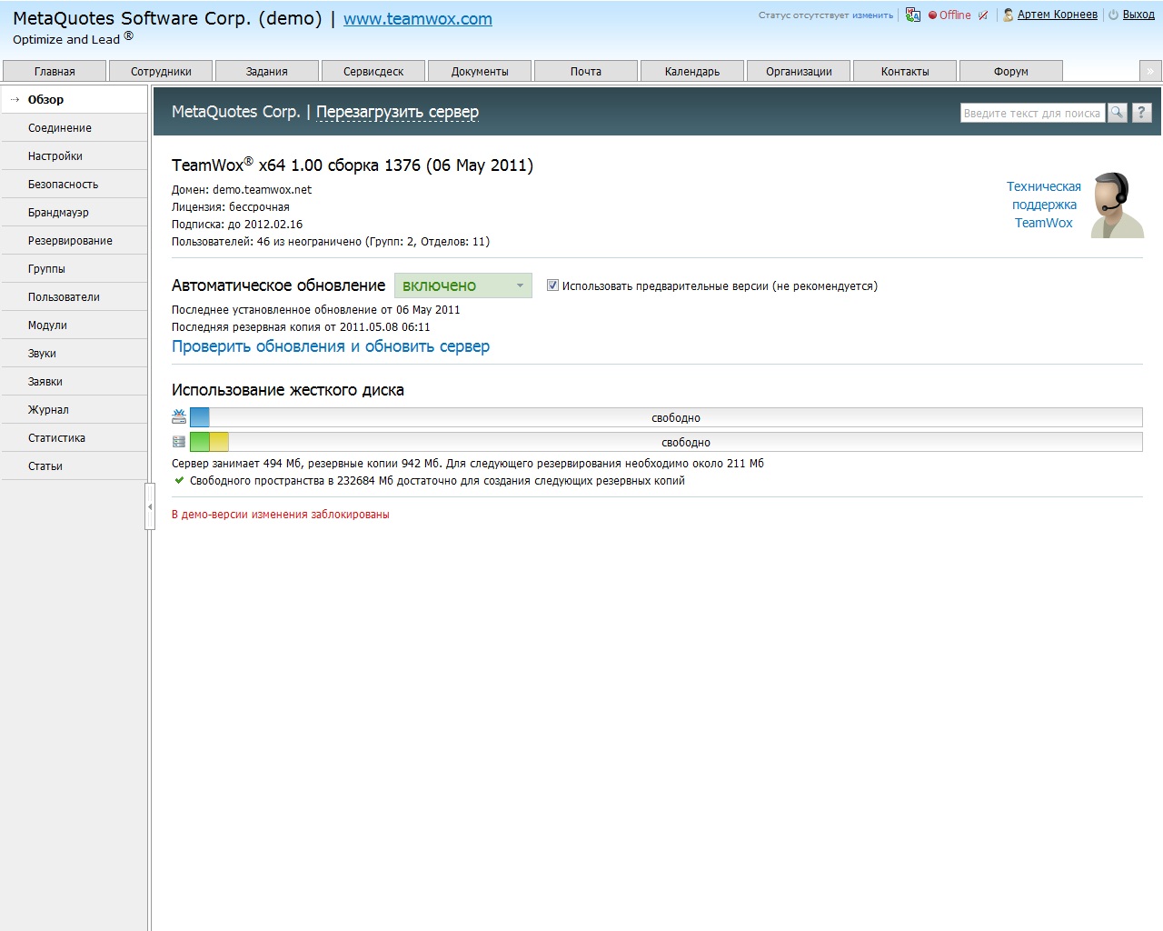Click the crossed-out icon beside Offline
Screen dimensions: 1163x931
[x=983, y=15]
